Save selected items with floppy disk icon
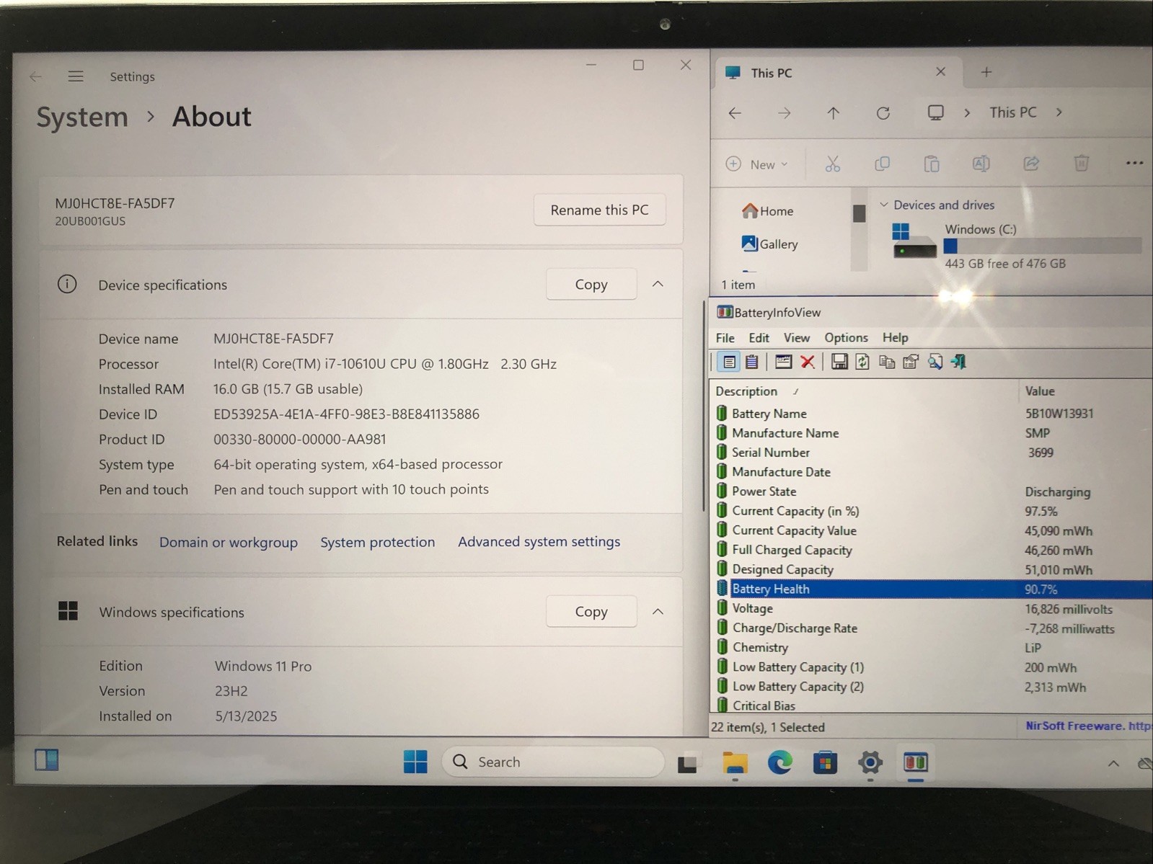This screenshot has height=864, width=1153. click(839, 362)
